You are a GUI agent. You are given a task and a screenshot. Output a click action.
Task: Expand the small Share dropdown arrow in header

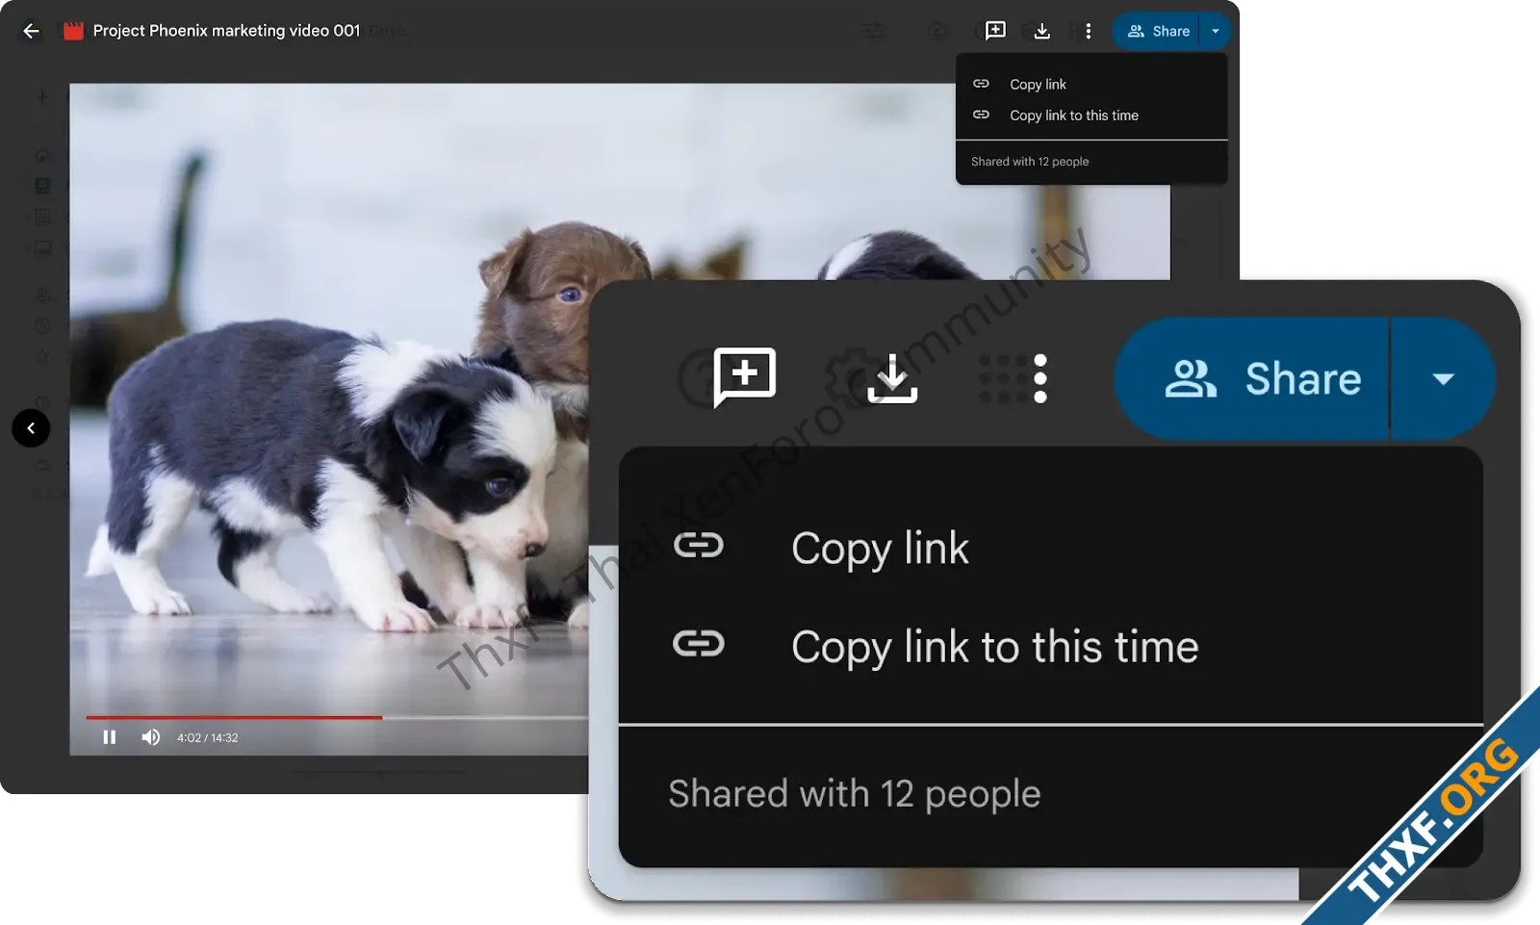click(x=1216, y=31)
